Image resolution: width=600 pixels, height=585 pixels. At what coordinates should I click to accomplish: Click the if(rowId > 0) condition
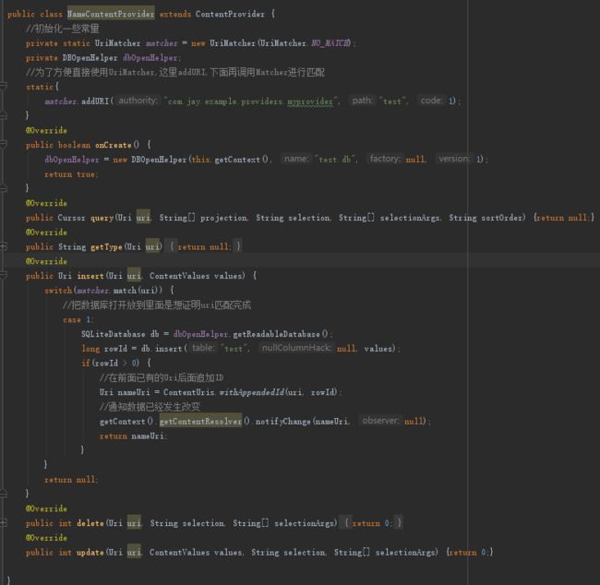(110, 364)
